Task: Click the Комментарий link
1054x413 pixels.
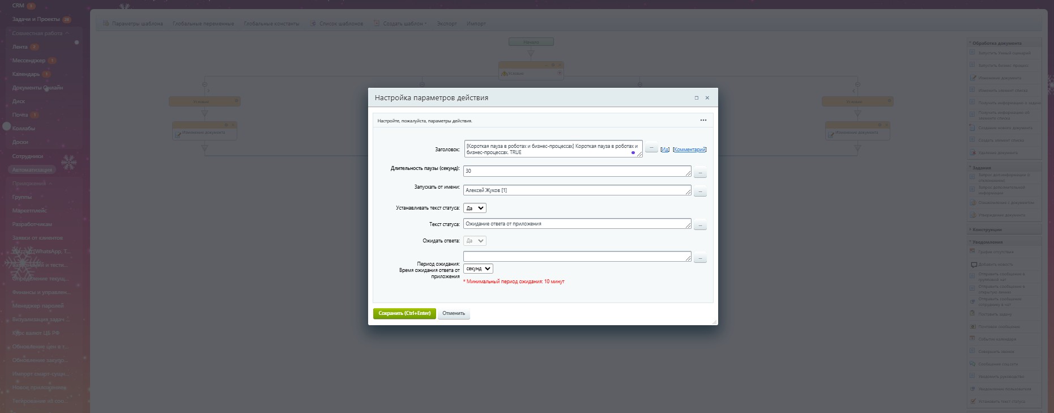Action: (690, 150)
